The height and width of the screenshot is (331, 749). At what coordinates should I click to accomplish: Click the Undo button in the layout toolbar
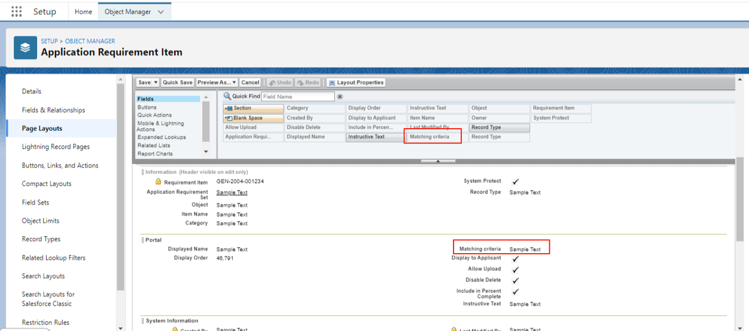click(x=280, y=83)
